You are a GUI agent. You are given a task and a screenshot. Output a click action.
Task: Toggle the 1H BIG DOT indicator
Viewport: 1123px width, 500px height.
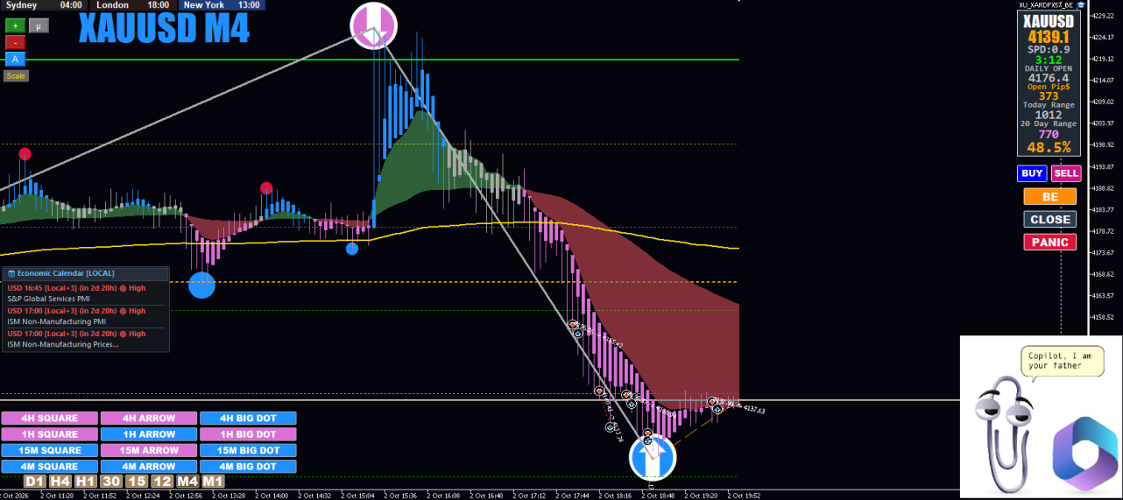[249, 434]
